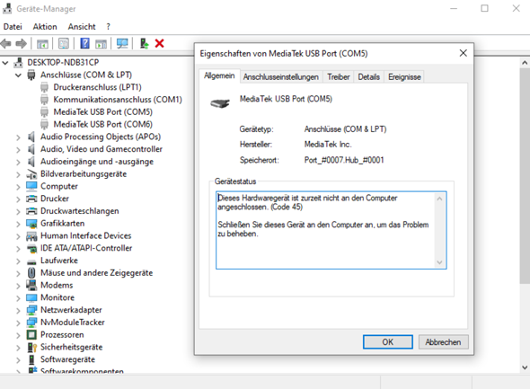Click the Abbrechen button
Viewport: 530px width, 389px height.
click(x=443, y=342)
